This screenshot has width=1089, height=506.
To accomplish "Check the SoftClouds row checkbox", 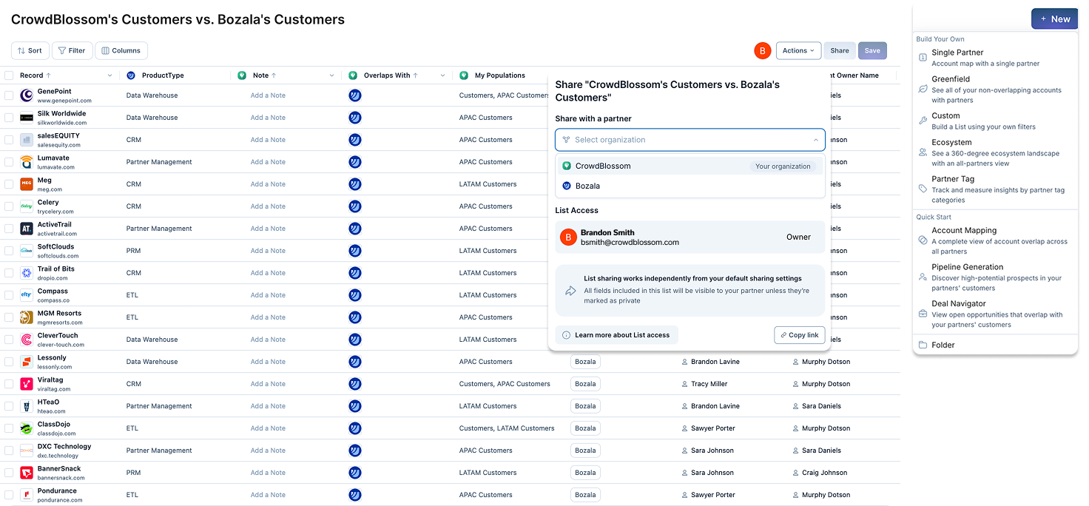I will (x=9, y=251).
